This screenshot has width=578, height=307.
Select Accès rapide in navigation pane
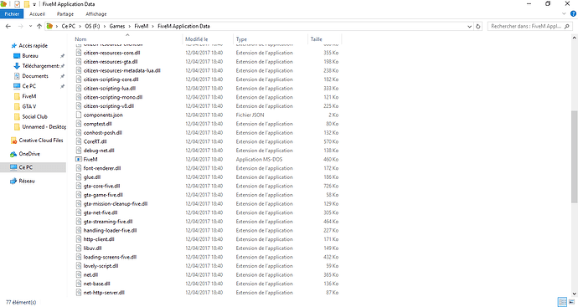coord(33,46)
